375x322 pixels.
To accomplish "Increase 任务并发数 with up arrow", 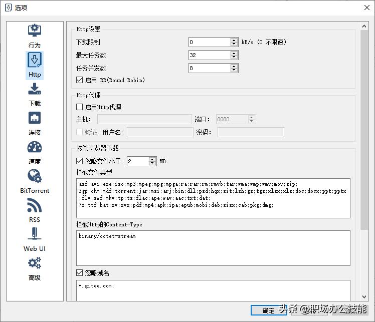I will (234, 66).
